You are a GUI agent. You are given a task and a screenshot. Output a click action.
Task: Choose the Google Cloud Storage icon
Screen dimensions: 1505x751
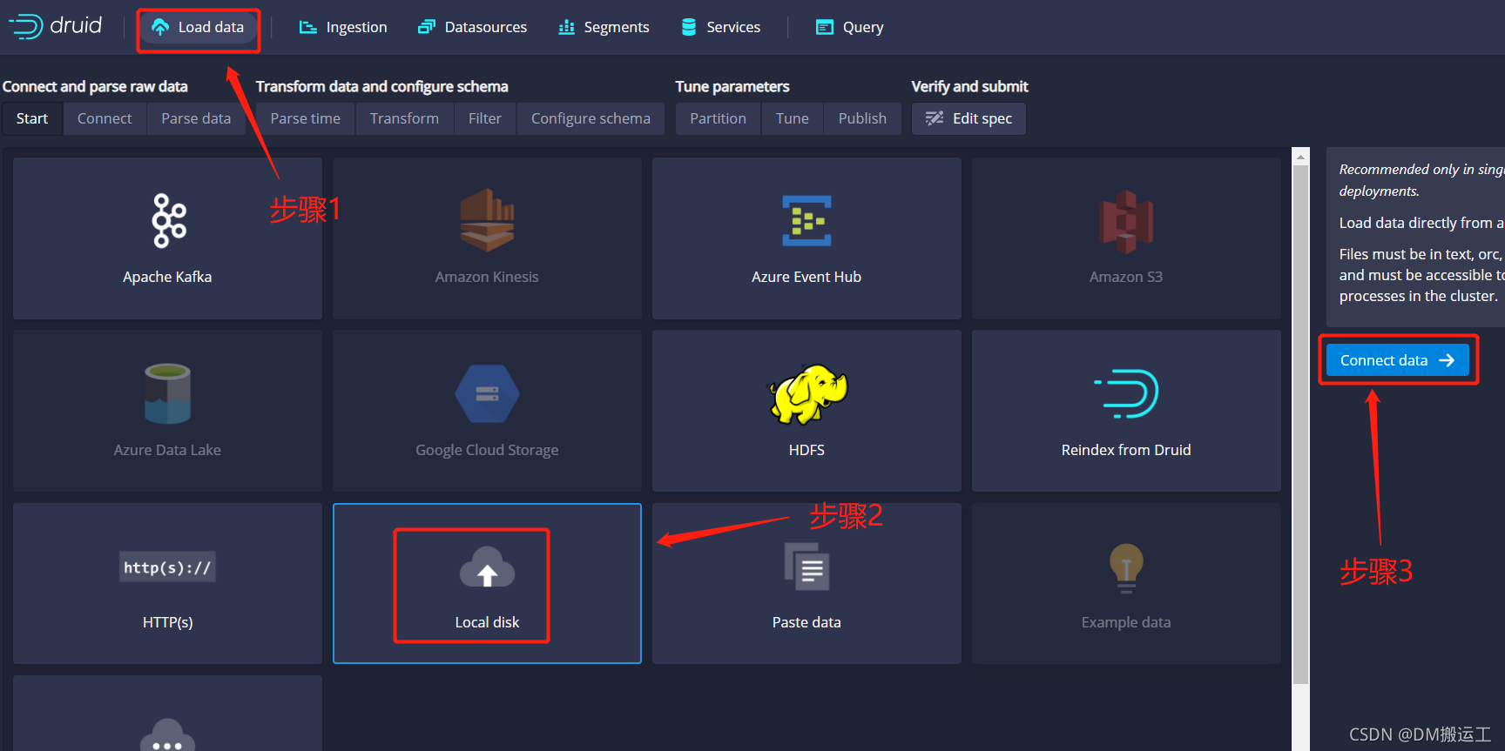pos(487,393)
